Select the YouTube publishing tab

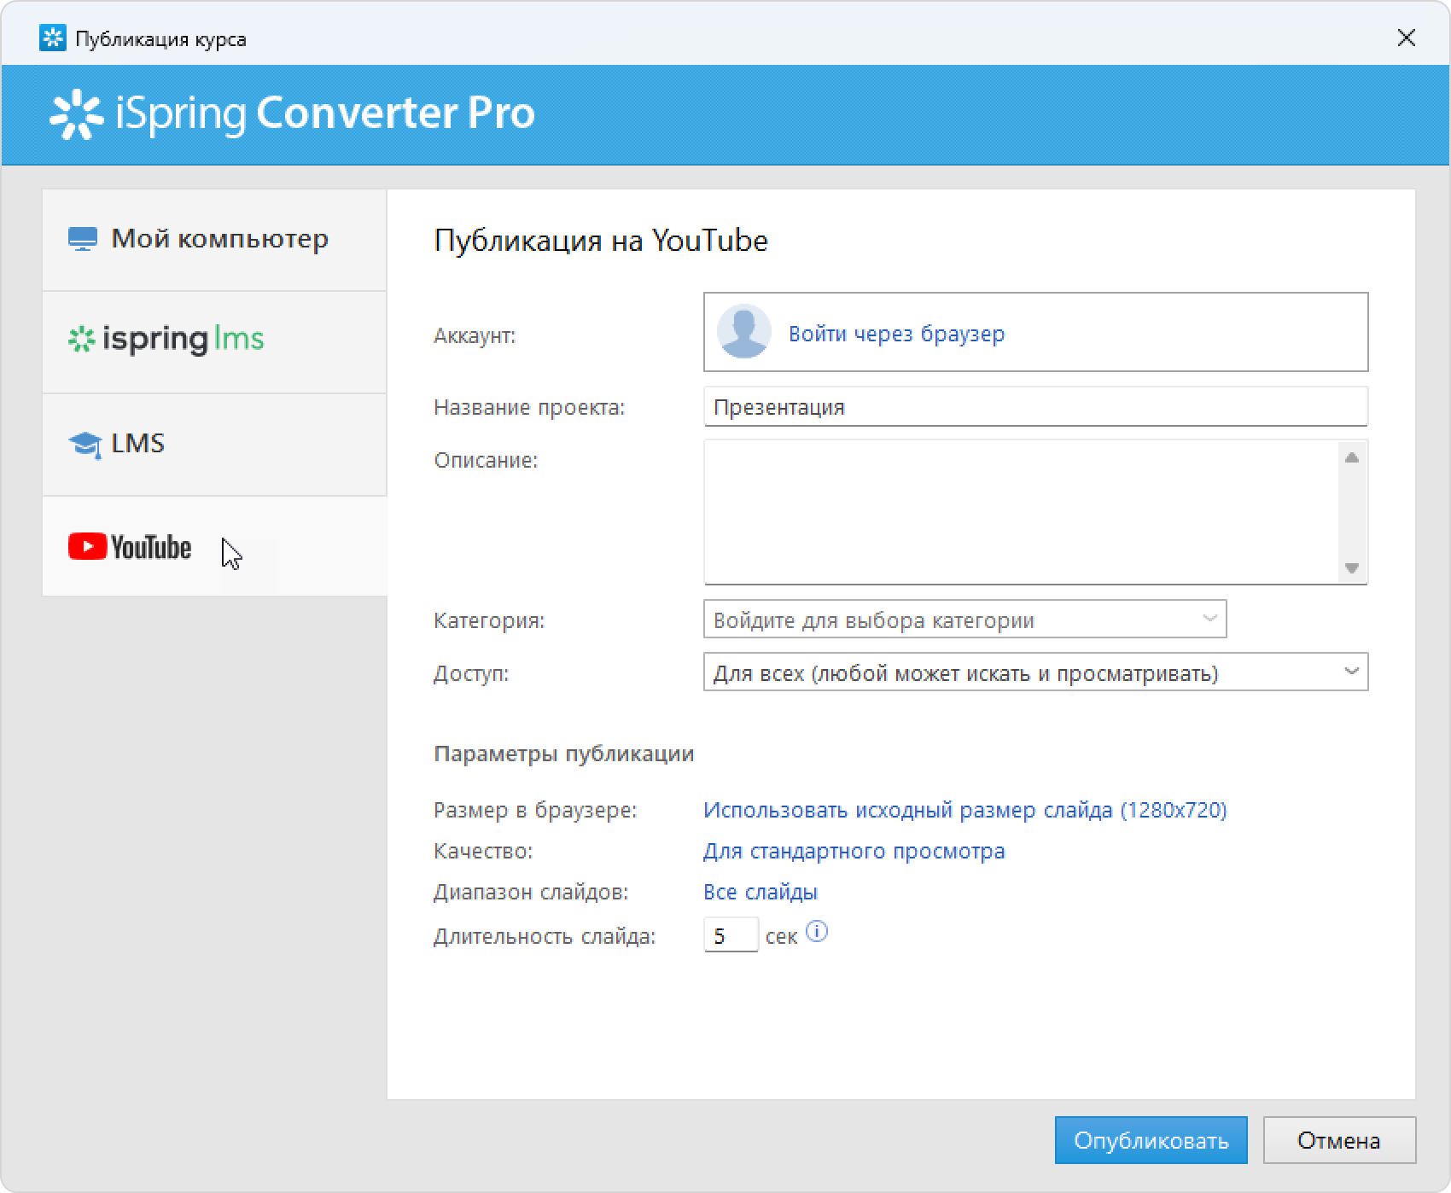point(214,546)
